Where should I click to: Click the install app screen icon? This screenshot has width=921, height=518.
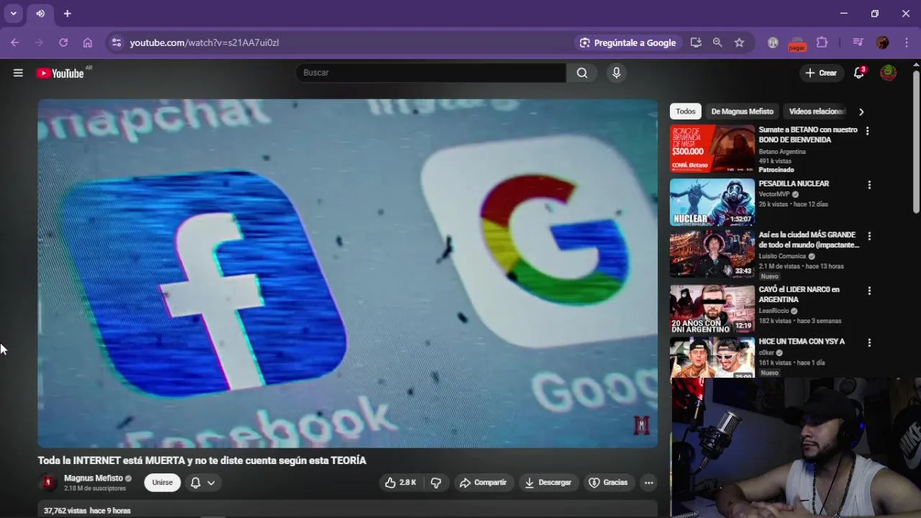tap(696, 42)
